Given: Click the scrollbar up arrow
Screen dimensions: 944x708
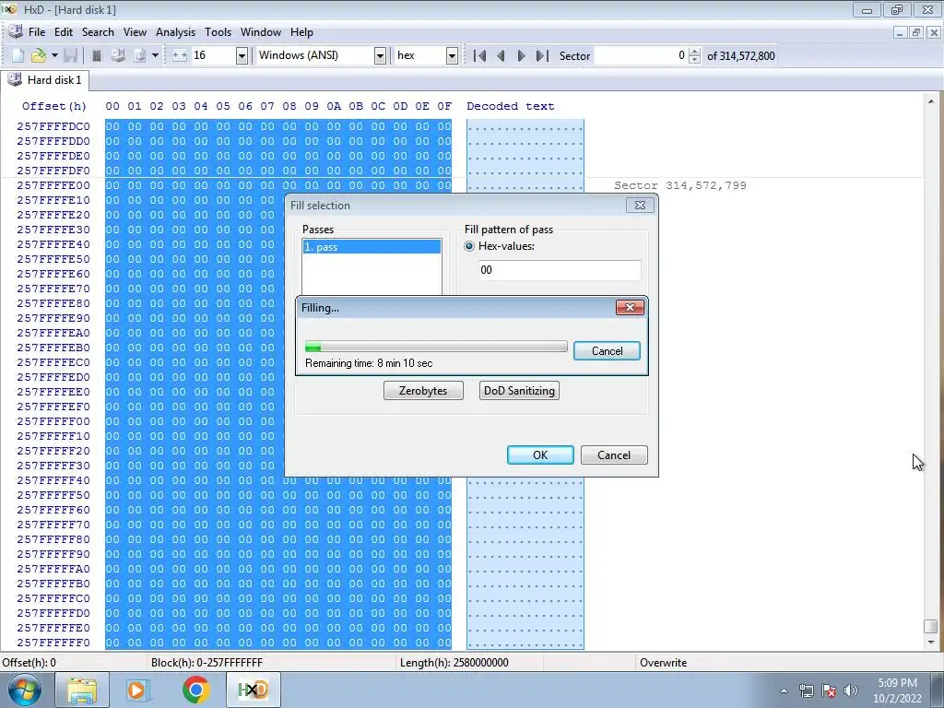Looking at the screenshot, I should coord(931,101).
